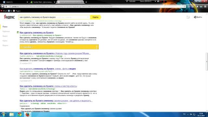Open the Windows Start menu
This screenshot has height=117, width=208.
click(3, 114)
